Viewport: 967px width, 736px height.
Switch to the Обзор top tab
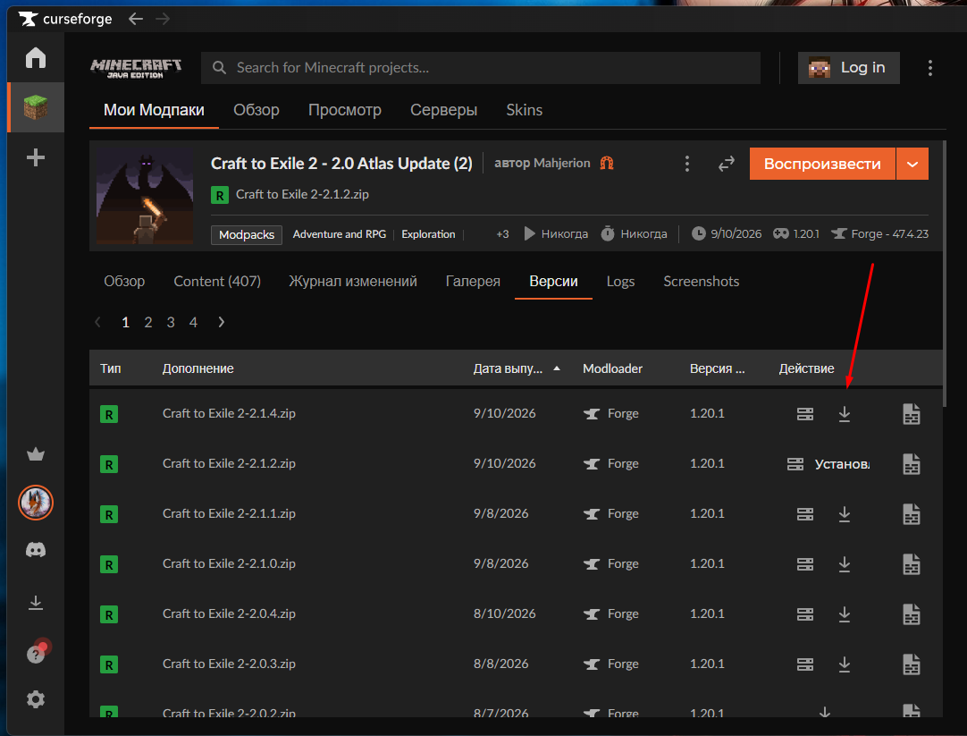[256, 110]
